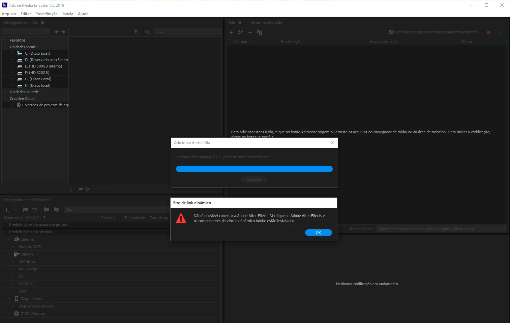Screen dimensions: 510x323
Task: Click the Dispositivos group device icon
Action: pyautogui.click(x=17, y=299)
